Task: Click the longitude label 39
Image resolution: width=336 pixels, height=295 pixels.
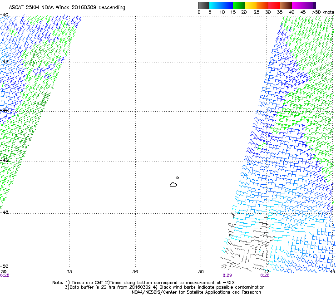Action: [x=201, y=272]
